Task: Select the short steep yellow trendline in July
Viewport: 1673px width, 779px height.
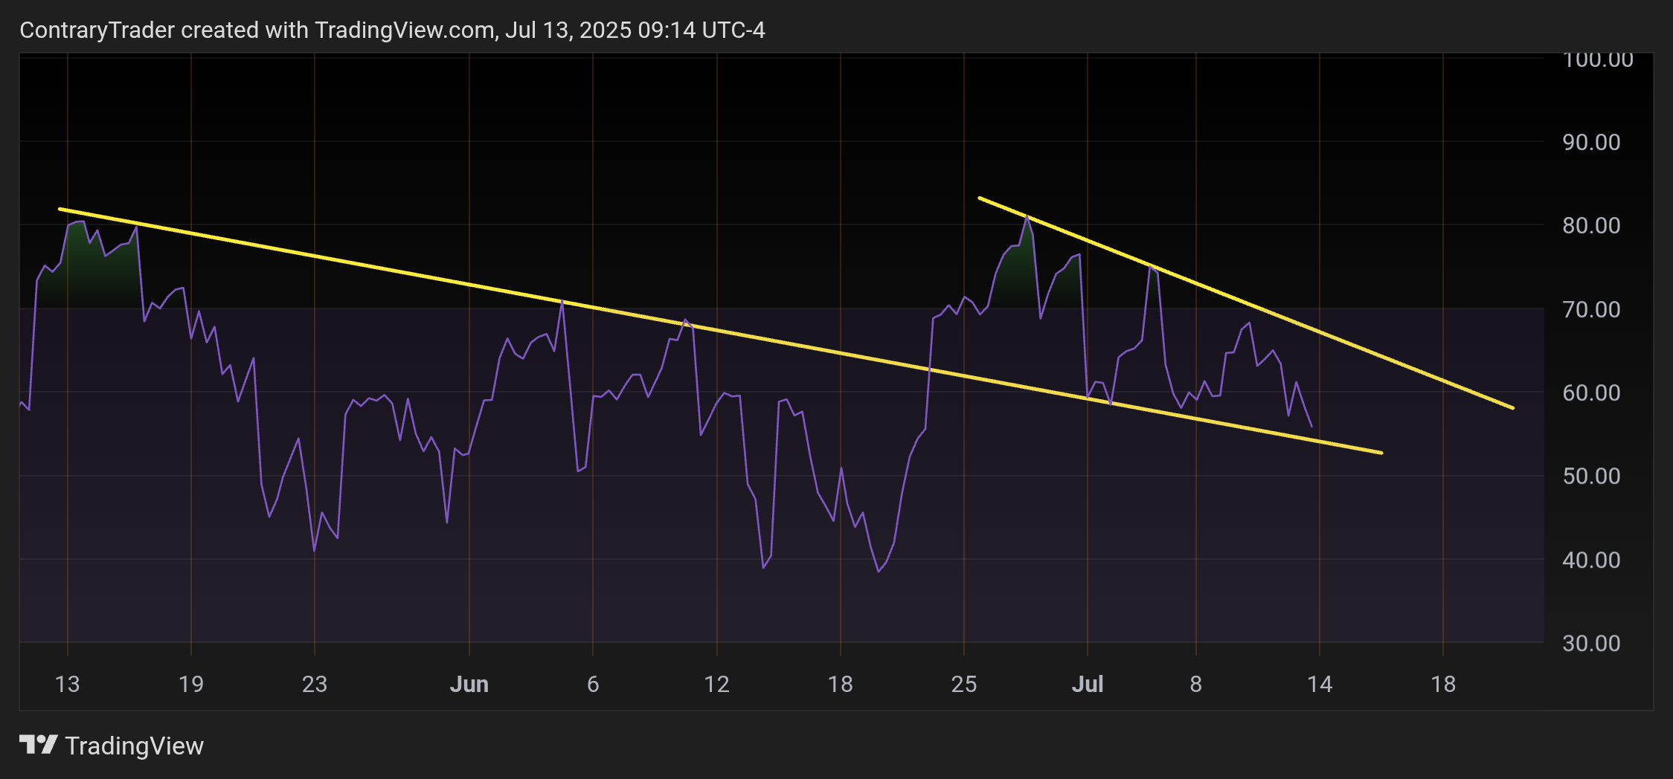Action: coord(1246,303)
